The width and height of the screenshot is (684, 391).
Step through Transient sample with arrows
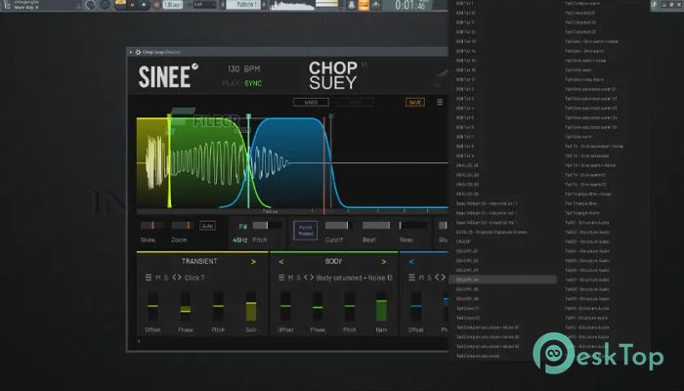177,278
